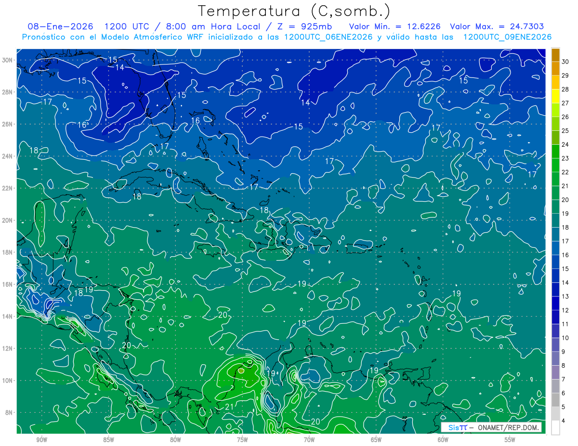Click the color scale label 4

(x=564, y=421)
